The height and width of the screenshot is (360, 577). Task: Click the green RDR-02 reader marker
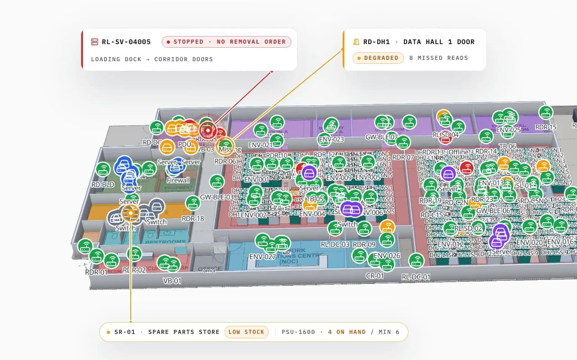pyautogui.click(x=134, y=254)
